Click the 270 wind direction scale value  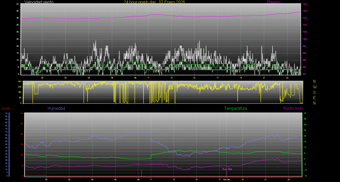pyautogui.click(x=19, y=87)
